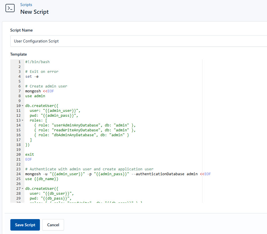The width and height of the screenshot is (267, 234).
Task: Click the shebang line #!/bin/bash
Action: coord(37,62)
